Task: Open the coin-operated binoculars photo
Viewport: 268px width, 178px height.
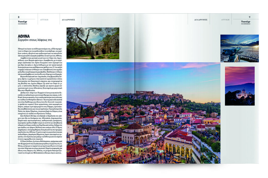Action: (239, 48)
